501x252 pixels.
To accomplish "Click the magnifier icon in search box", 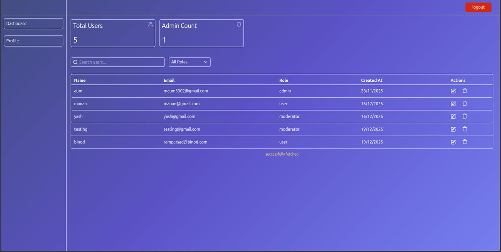I will 76,62.
